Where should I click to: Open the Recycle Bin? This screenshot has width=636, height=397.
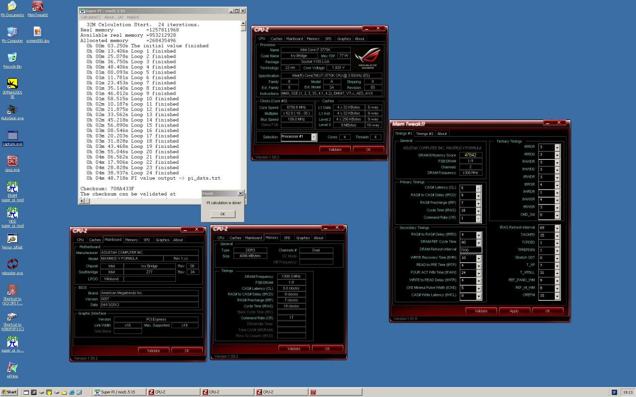(x=12, y=60)
